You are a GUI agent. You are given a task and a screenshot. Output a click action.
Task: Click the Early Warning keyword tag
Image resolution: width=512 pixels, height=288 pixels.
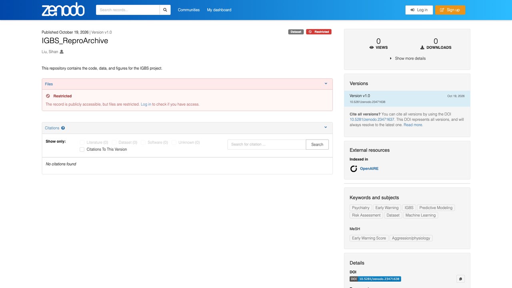387,208
